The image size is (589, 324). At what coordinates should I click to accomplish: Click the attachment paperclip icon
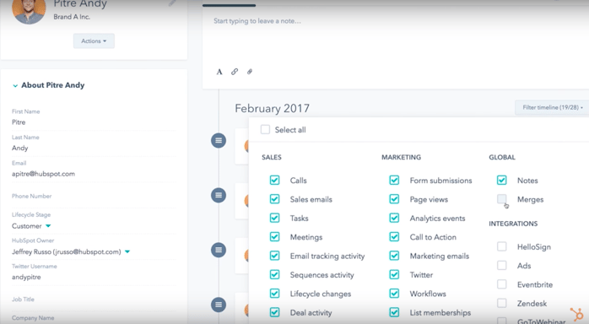pos(250,72)
